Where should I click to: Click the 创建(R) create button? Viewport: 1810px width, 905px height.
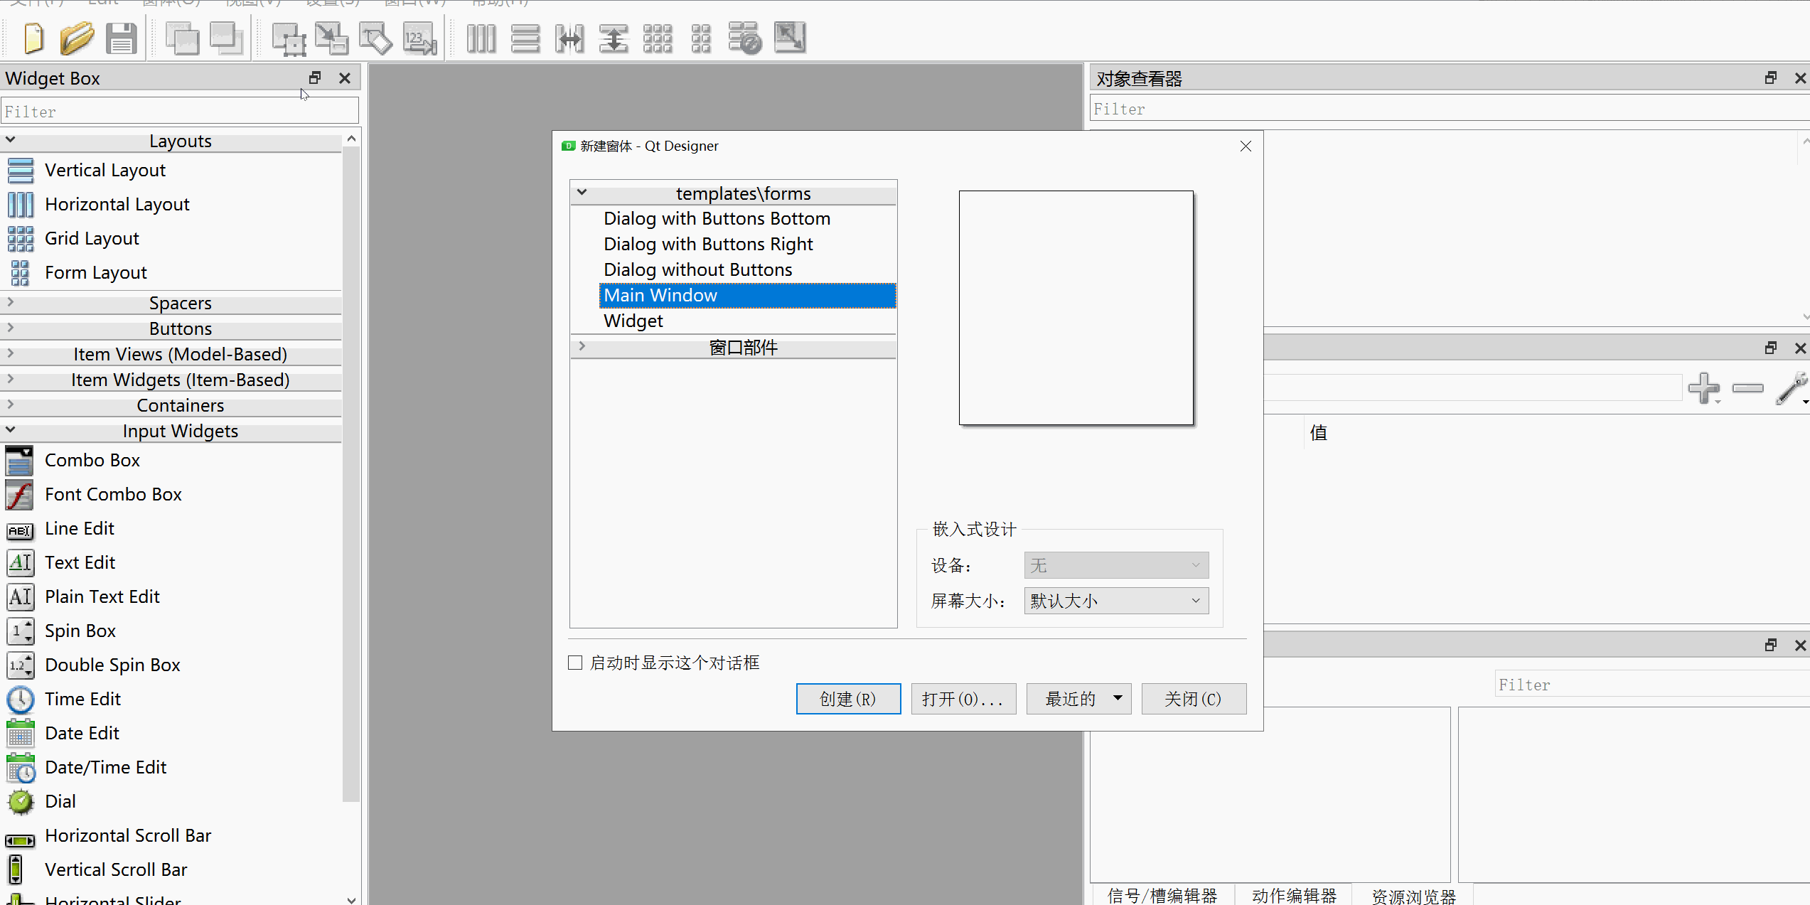848,699
